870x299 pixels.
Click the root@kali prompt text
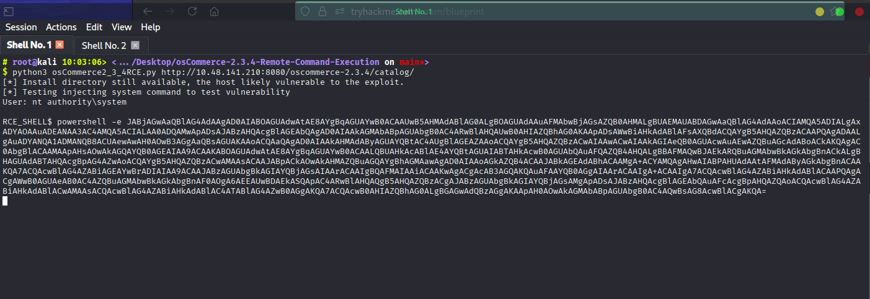(35, 63)
